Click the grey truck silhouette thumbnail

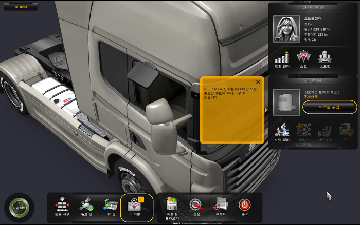(x=287, y=103)
